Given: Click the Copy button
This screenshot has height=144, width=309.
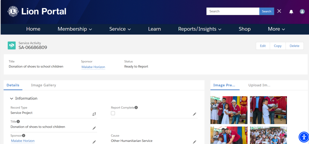Looking at the screenshot, I should click(x=278, y=46).
